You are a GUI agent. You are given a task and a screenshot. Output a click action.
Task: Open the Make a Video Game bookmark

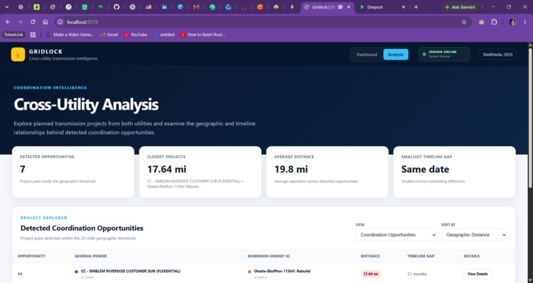coord(69,34)
